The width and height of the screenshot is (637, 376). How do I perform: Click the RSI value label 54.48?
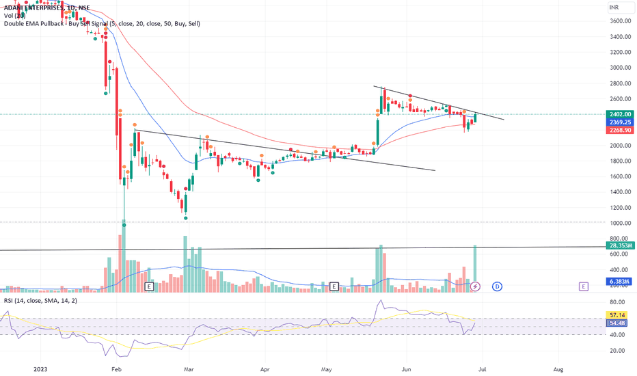[616, 323]
